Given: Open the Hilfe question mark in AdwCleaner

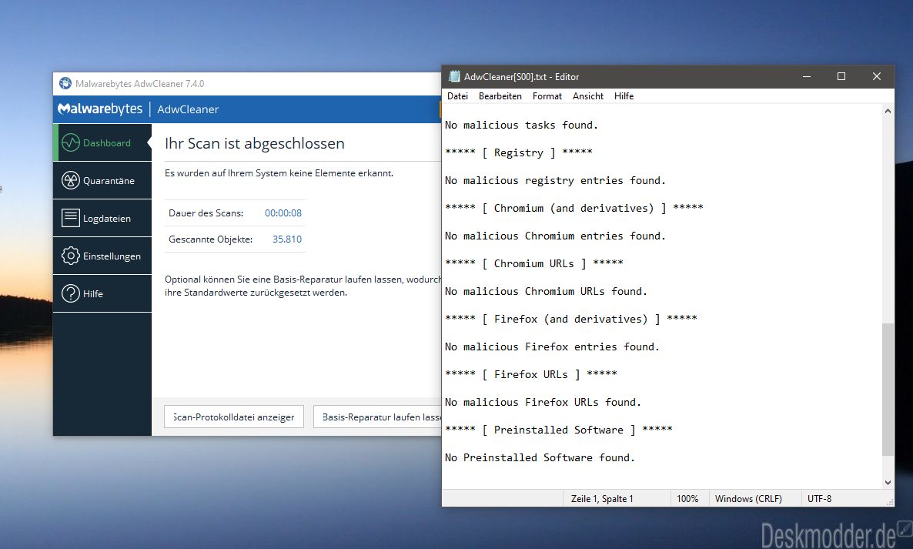Looking at the screenshot, I should coord(71,293).
